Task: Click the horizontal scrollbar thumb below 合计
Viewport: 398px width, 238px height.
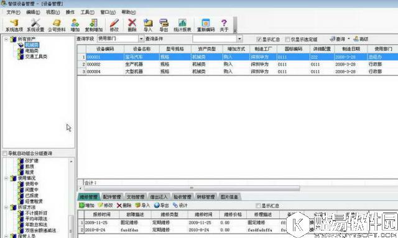Action: pos(192,188)
